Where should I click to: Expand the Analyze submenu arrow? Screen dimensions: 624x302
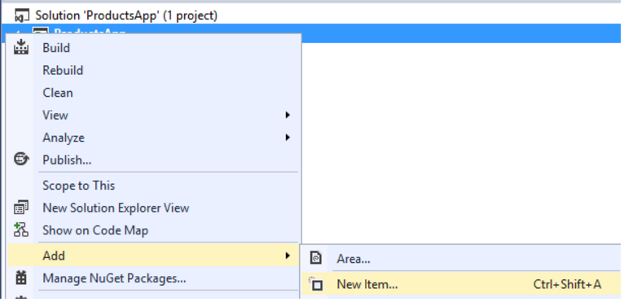[288, 138]
